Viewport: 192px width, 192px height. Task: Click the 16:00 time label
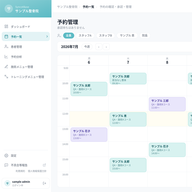(x=65, y=174)
